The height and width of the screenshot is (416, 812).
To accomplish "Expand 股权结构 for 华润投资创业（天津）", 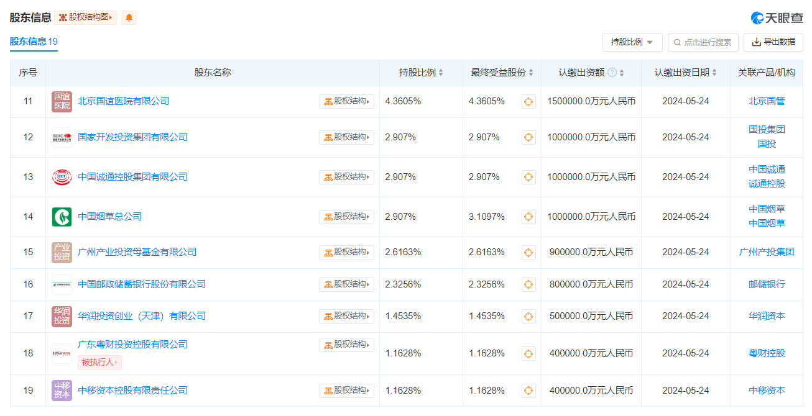I will tap(347, 316).
